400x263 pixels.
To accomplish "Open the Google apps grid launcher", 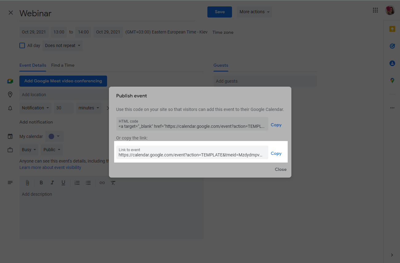I will [375, 10].
